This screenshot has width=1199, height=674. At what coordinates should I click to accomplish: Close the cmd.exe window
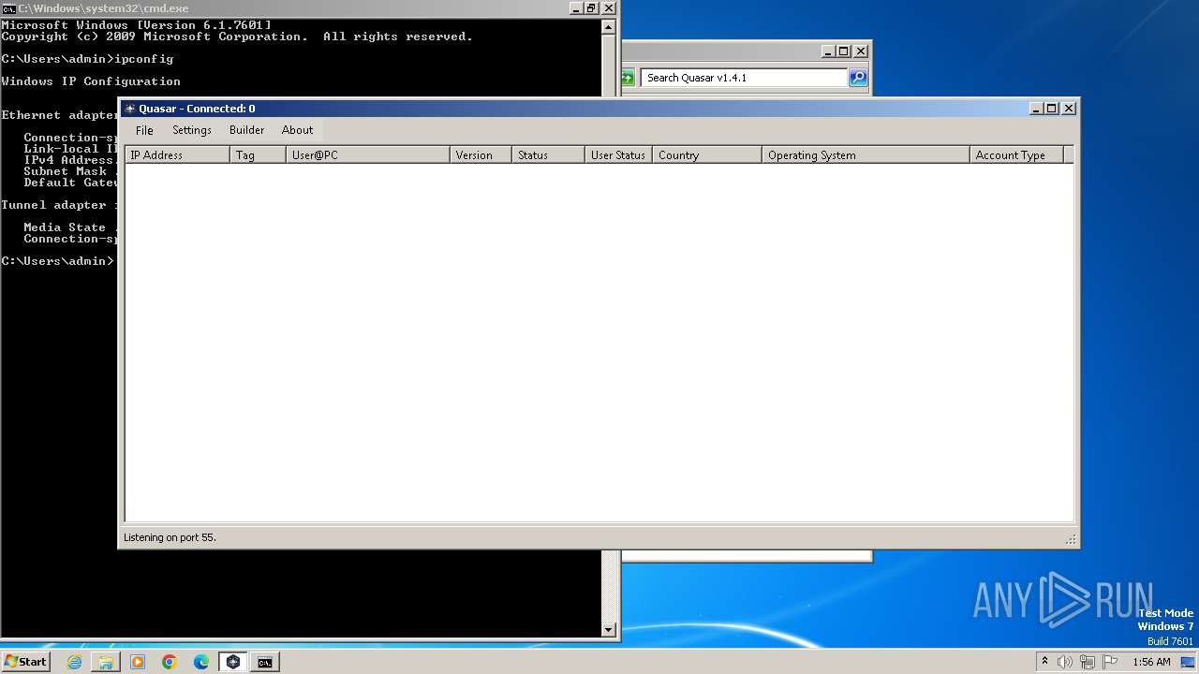point(609,7)
